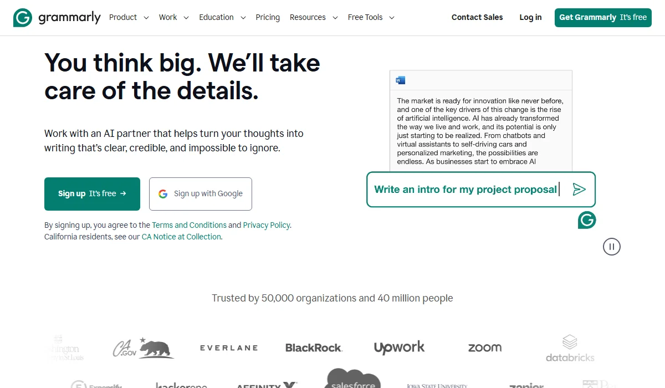Click the Google icon on the sign-up button
This screenshot has width=665, height=388.
[x=162, y=193]
